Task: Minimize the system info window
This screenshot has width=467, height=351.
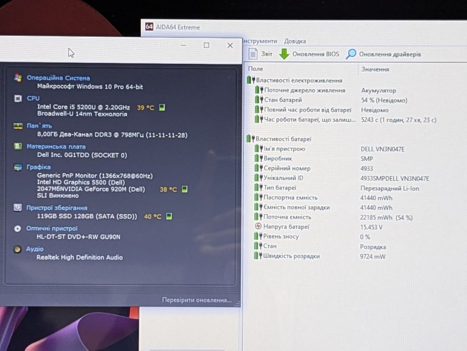Action: (x=183, y=45)
